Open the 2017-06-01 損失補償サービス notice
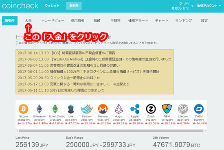This screenshot has width=224, height=150. coord(88,72)
